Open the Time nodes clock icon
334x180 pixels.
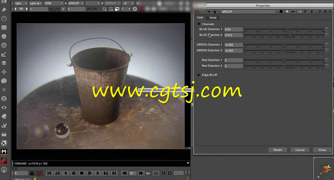[4, 18]
